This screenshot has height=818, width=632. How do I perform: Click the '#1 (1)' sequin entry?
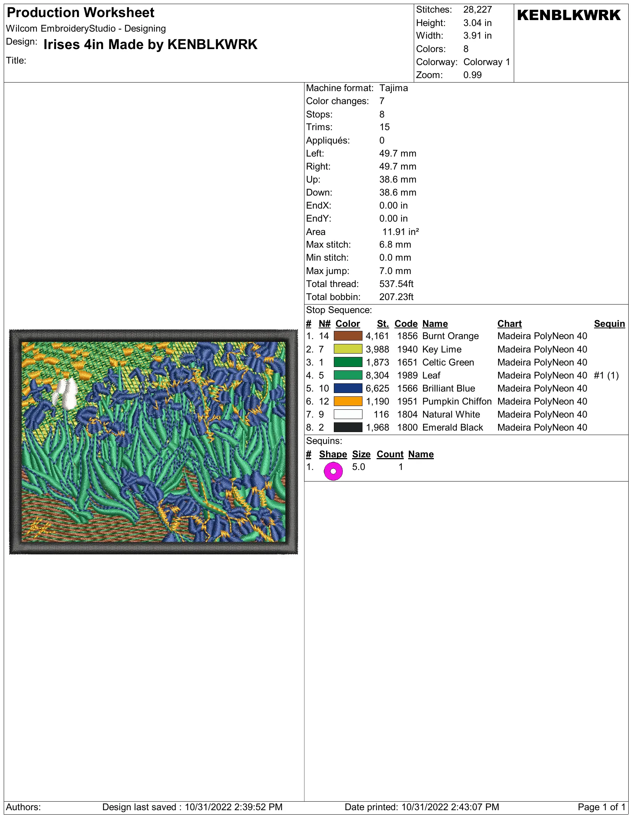[x=606, y=375]
